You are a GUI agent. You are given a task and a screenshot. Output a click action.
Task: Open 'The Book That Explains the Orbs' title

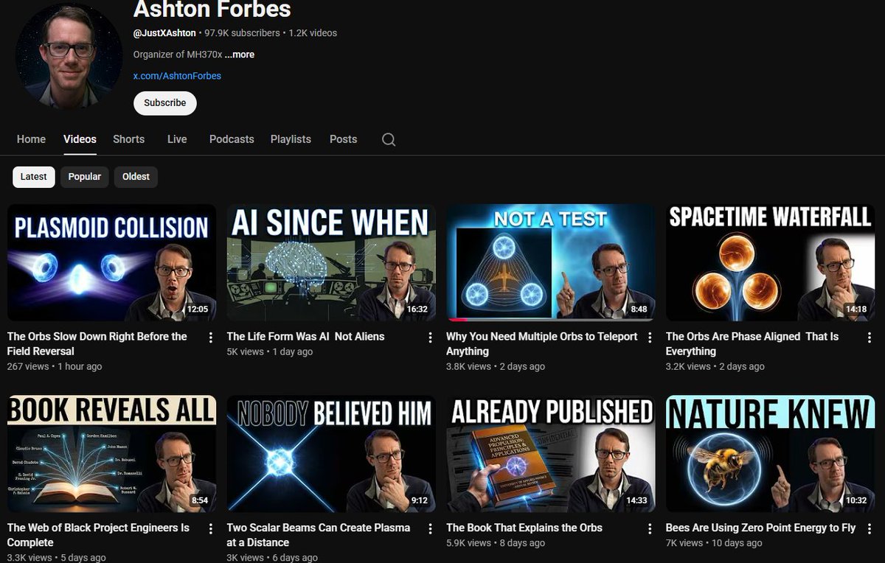(524, 528)
